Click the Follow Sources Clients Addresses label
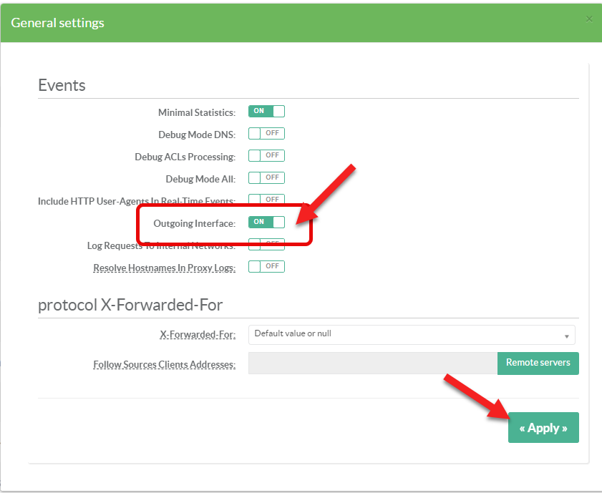The image size is (602, 493). click(164, 365)
